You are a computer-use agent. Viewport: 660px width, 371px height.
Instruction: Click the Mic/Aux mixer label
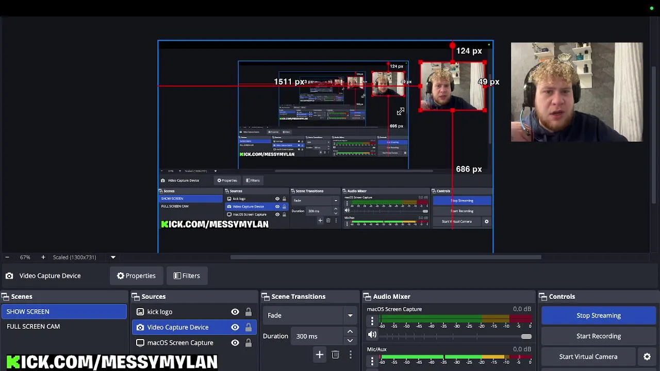(x=377, y=349)
